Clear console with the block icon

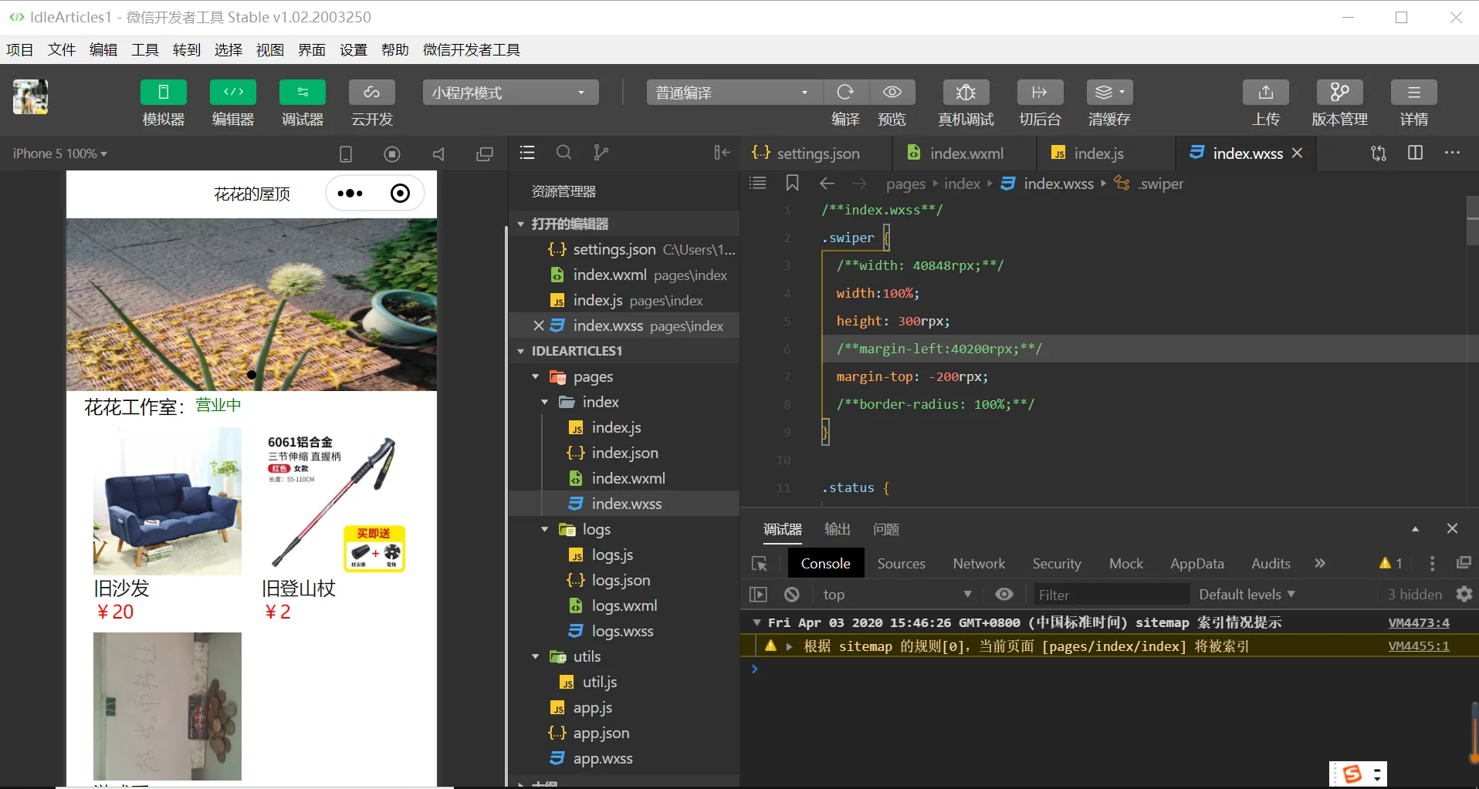pos(792,595)
